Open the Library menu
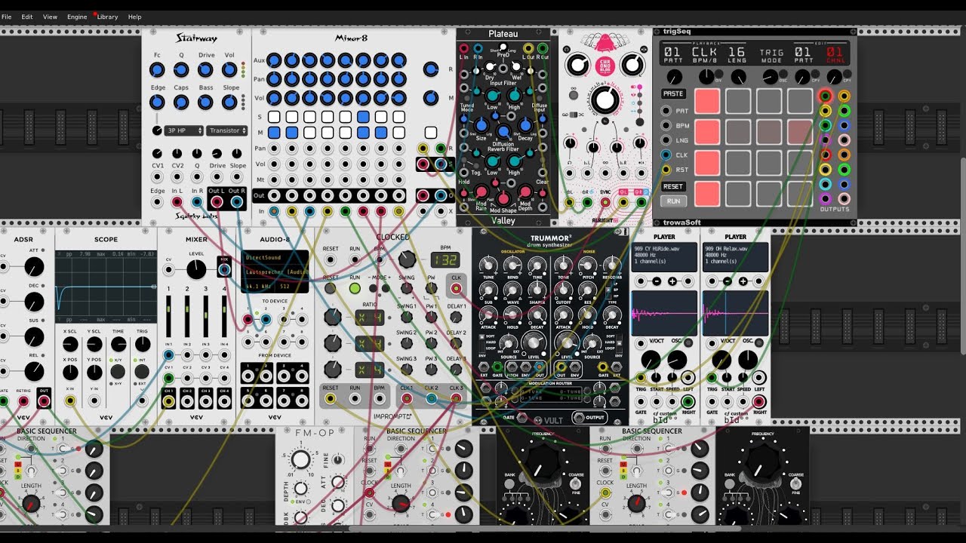Screen dimensions: 966x543 tap(107, 17)
